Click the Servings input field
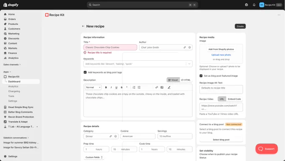The height and width of the screenshot is (161, 285). [175, 136]
